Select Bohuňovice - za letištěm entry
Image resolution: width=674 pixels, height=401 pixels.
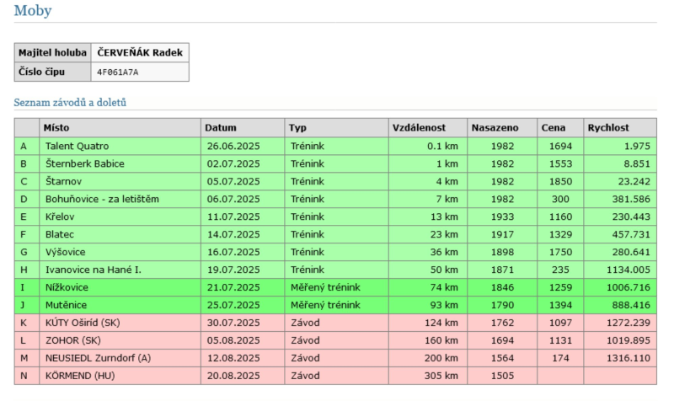point(102,199)
